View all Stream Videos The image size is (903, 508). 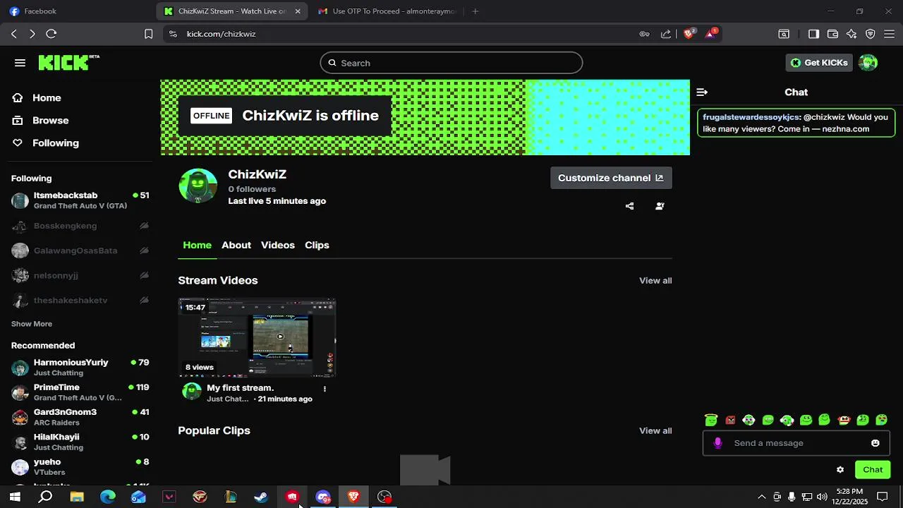coord(655,281)
